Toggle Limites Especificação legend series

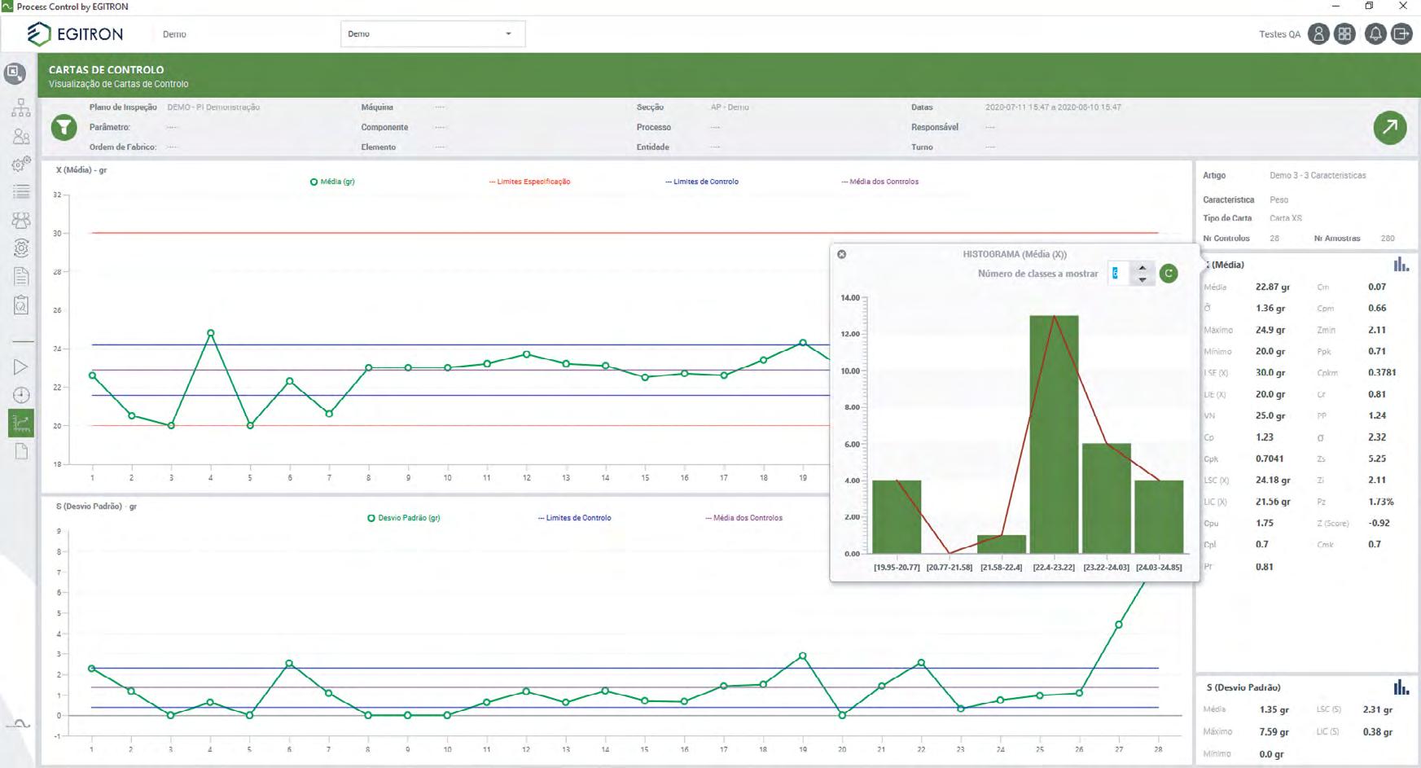click(x=529, y=182)
